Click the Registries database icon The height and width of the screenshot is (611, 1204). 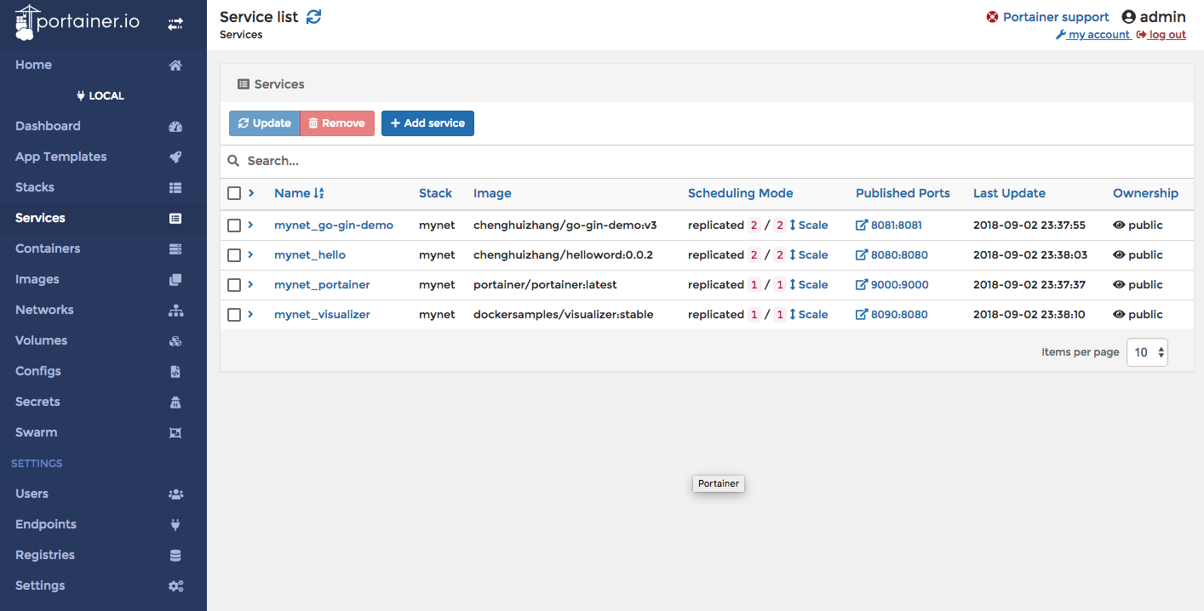(x=175, y=556)
